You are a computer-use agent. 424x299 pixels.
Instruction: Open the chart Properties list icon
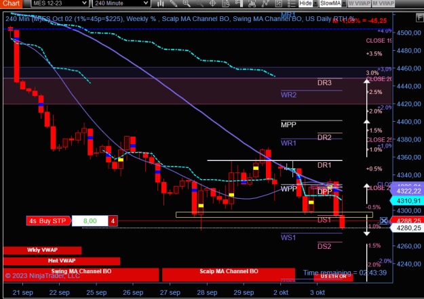tap(291, 3)
